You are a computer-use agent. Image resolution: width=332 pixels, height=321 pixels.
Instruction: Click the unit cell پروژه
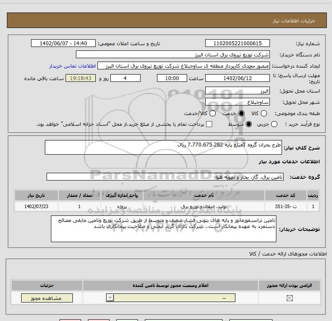coord(122,206)
